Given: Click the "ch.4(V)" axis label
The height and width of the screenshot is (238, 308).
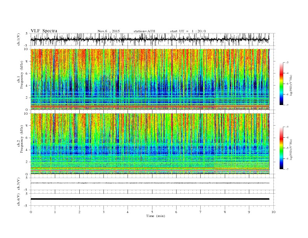Looking at the screenshot, I should [19, 200].
